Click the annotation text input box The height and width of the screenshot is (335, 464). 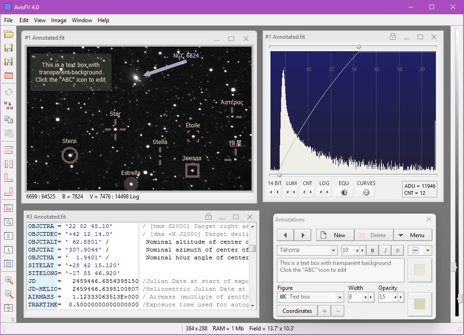coord(341,270)
